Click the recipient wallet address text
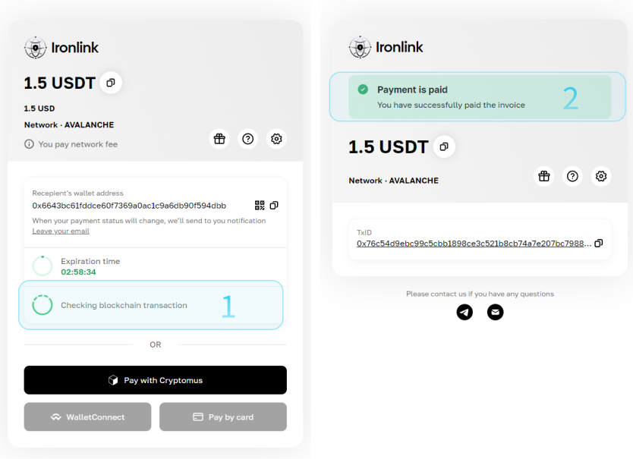Screen dimensions: 633x459 [129, 206]
